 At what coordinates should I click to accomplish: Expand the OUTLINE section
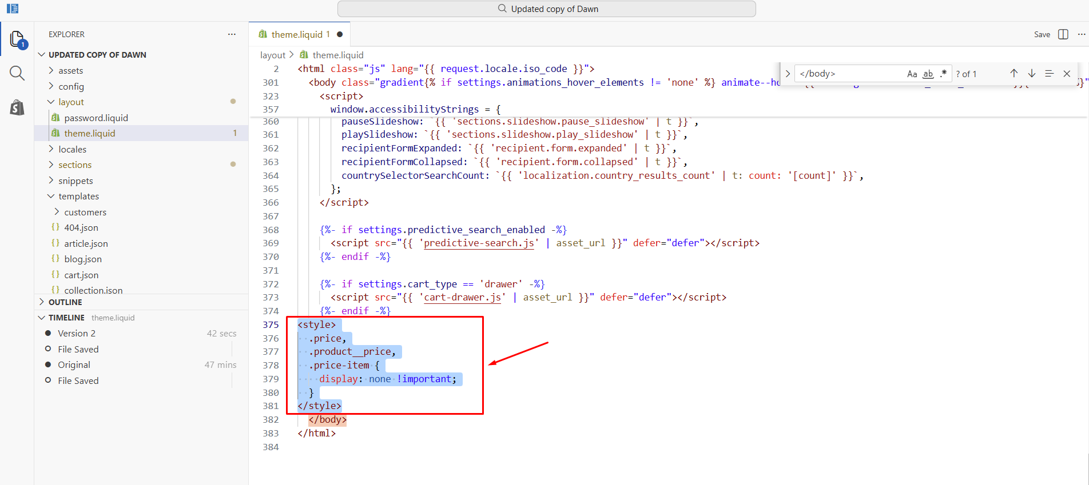coord(65,302)
